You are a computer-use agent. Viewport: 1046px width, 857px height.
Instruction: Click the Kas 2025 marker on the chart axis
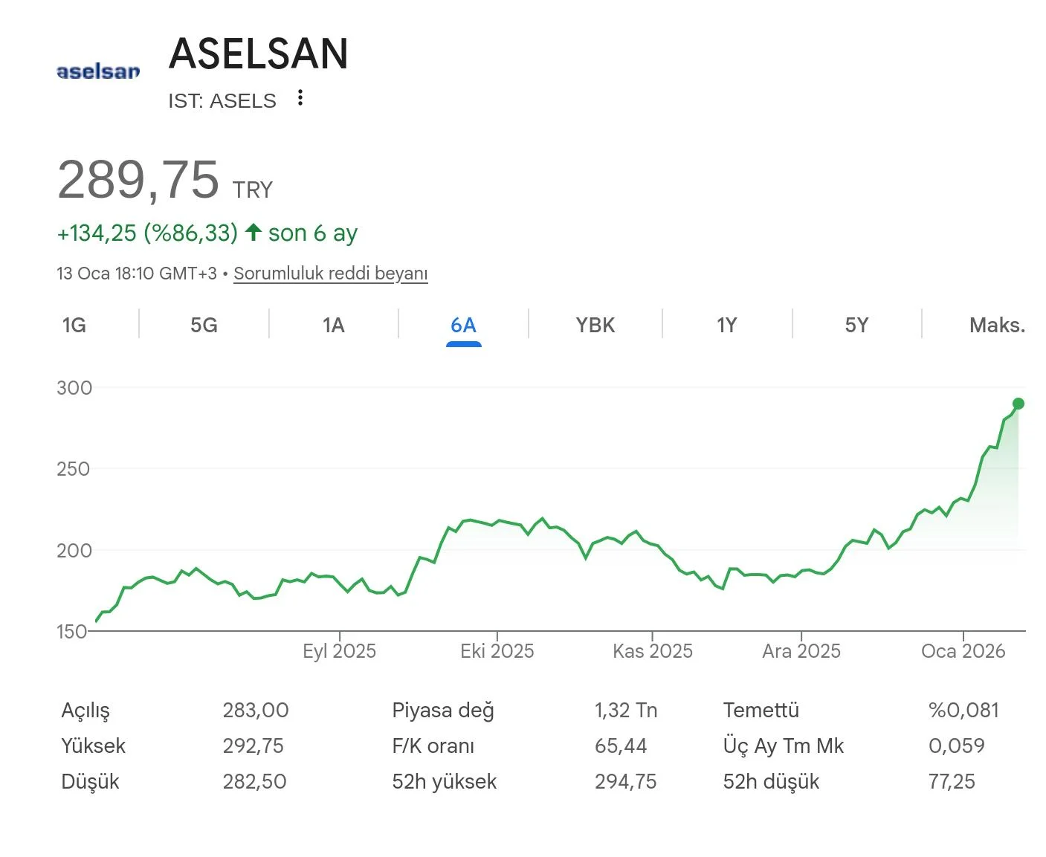coord(653,651)
